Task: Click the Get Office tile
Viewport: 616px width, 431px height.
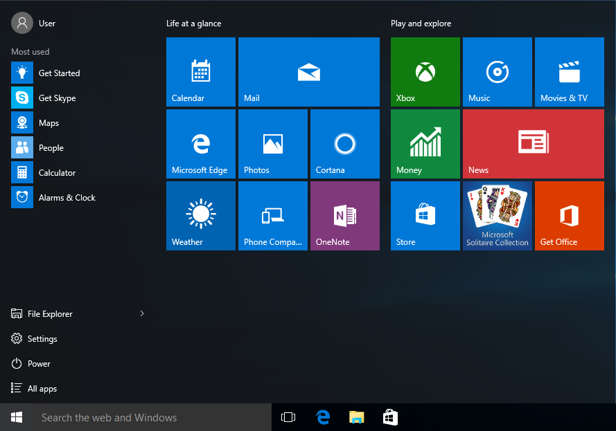Action: 569,216
